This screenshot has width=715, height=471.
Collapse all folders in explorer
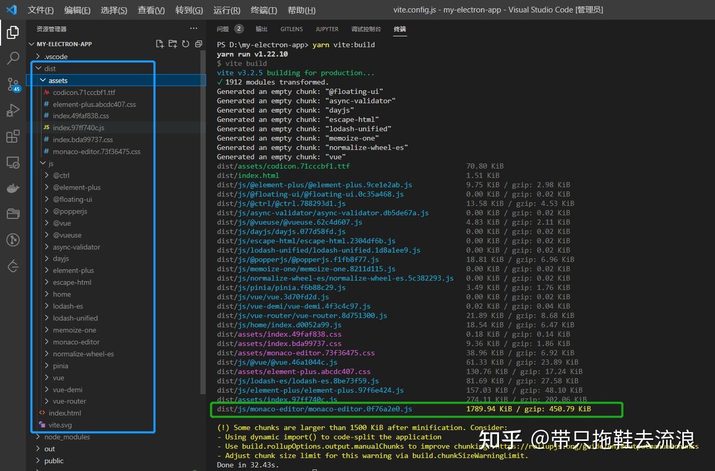(x=198, y=44)
